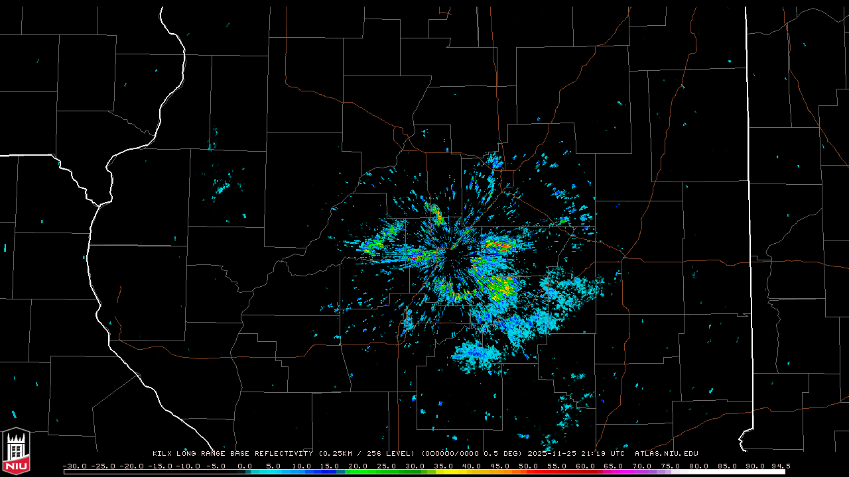The height and width of the screenshot is (477, 849).
Task: Click the "60.0" scale label
Action: (x=585, y=466)
